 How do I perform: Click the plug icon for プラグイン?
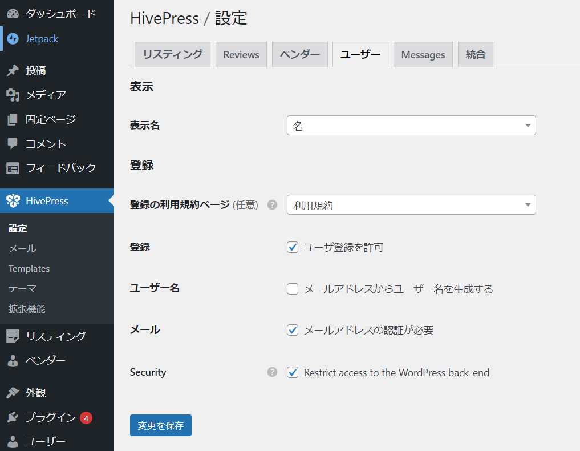coord(13,417)
